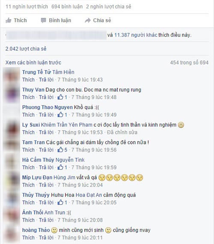
Task: Open hoàng Thảo's profile name link
Action: [36, 230]
